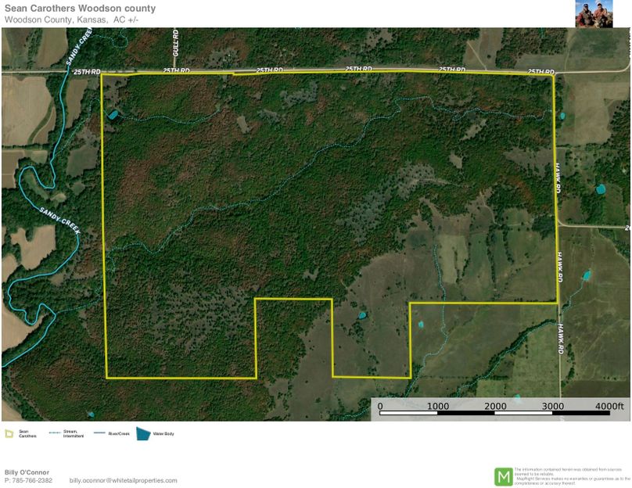Click the Water Body legend symbol

tap(143, 432)
